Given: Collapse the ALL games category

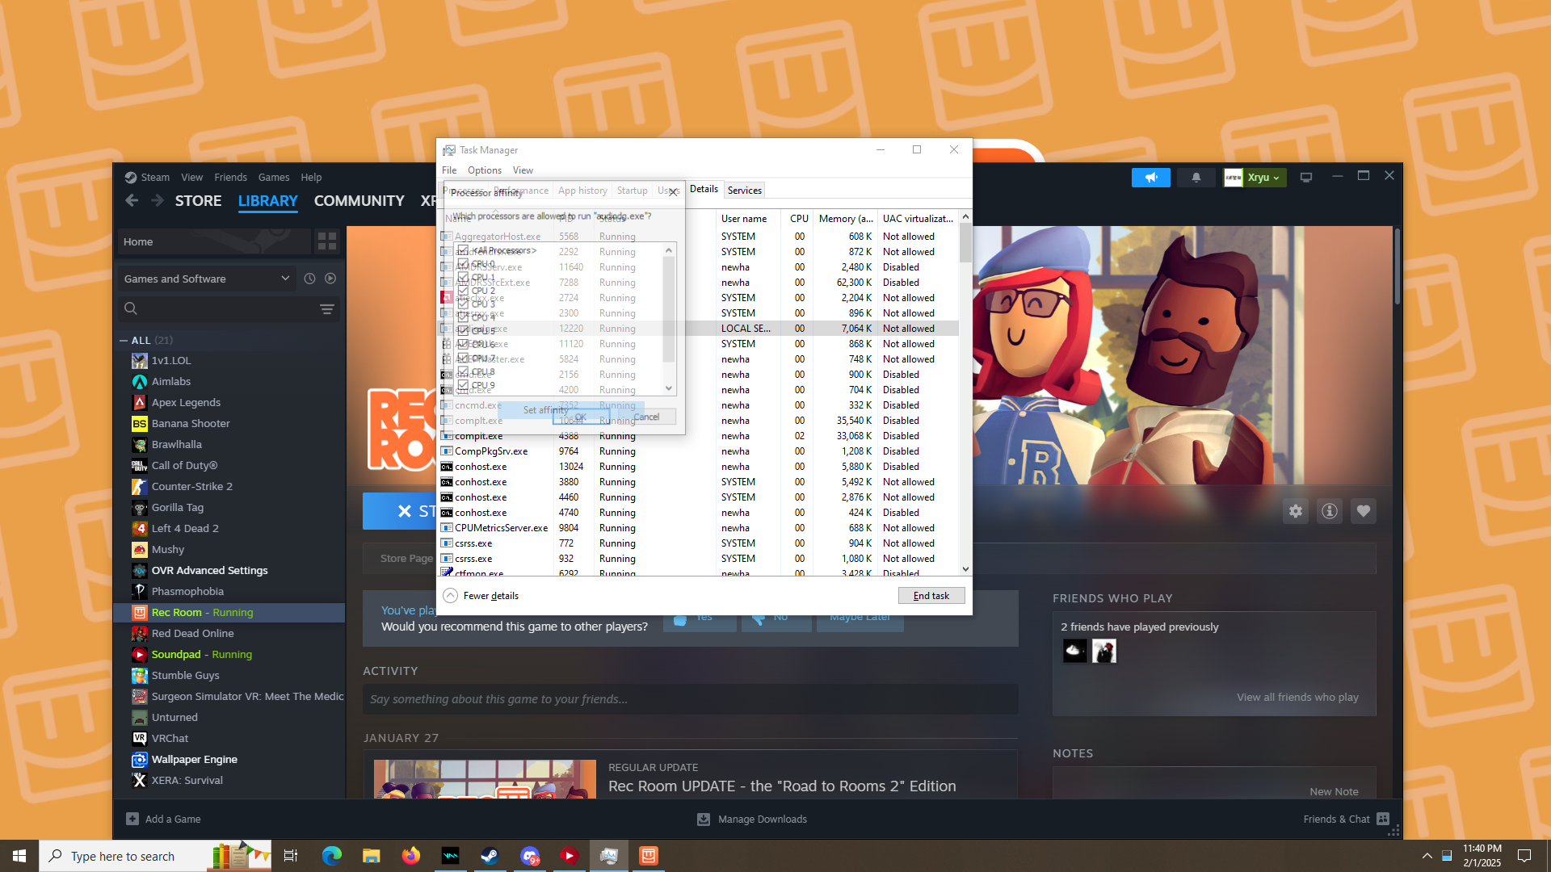Looking at the screenshot, I should pyautogui.click(x=124, y=341).
